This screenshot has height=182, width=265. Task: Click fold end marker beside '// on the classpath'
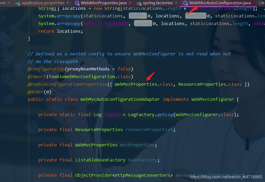coord(15,61)
